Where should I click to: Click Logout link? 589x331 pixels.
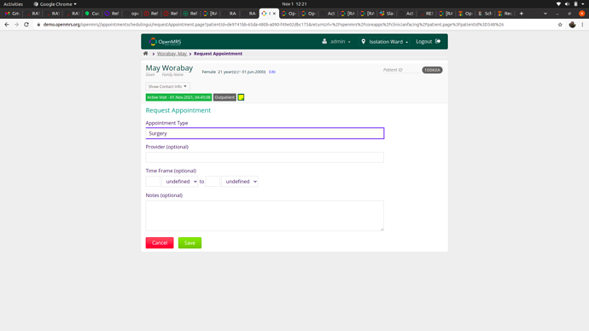[x=428, y=42]
